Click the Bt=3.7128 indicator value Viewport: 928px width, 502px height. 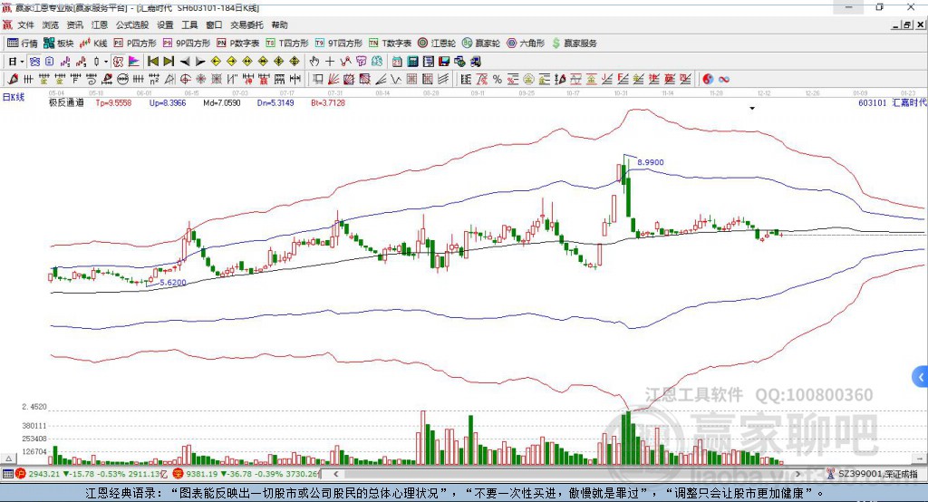(328, 103)
